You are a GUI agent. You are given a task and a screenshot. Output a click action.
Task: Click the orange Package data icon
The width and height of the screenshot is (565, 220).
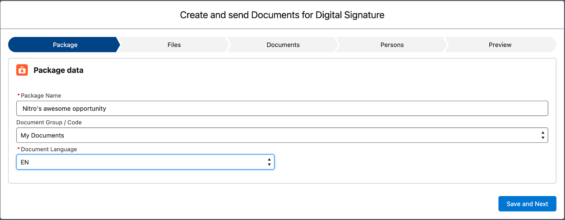tap(22, 70)
